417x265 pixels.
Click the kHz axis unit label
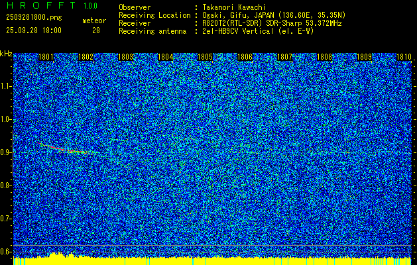[x=6, y=54]
